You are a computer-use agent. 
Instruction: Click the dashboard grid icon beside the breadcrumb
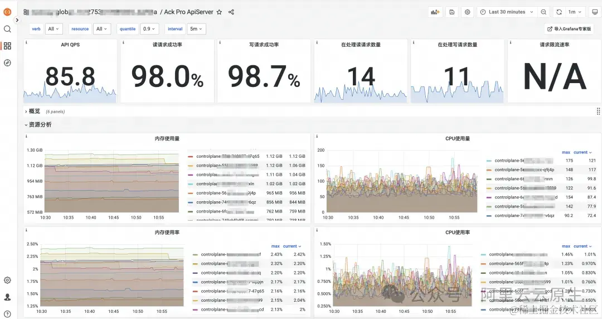click(x=26, y=12)
